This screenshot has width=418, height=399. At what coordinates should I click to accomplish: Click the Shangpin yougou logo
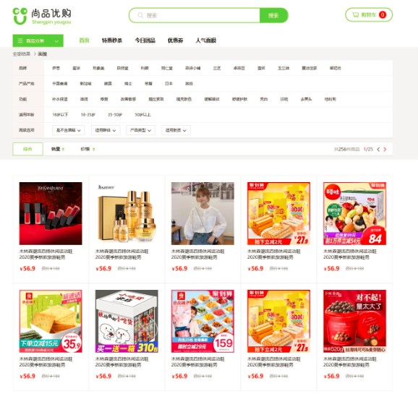[x=42, y=16]
